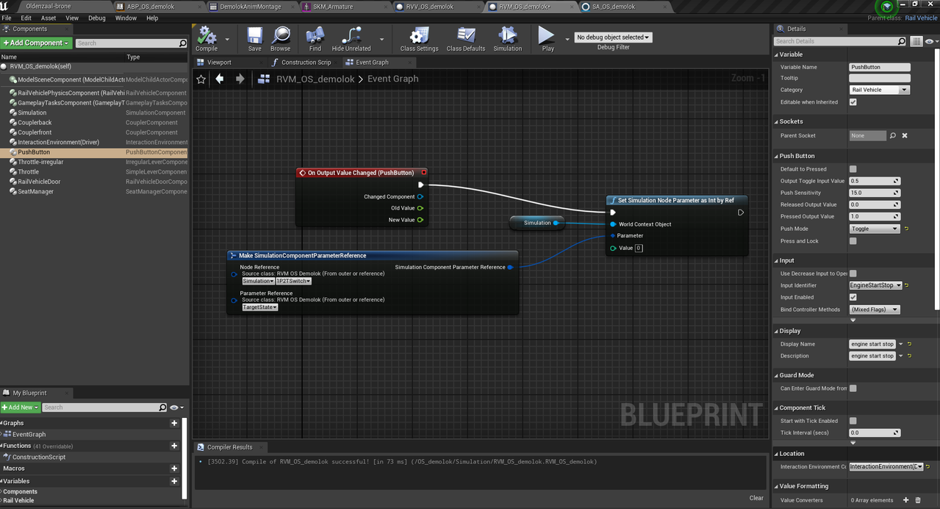Image resolution: width=940 pixels, height=509 pixels.
Task: Open view options eye in My Blueprint
Action: (176, 407)
